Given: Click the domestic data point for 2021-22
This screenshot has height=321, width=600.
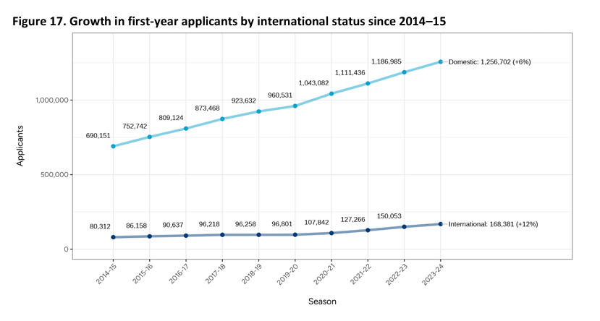Looking at the screenshot, I should coord(368,83).
